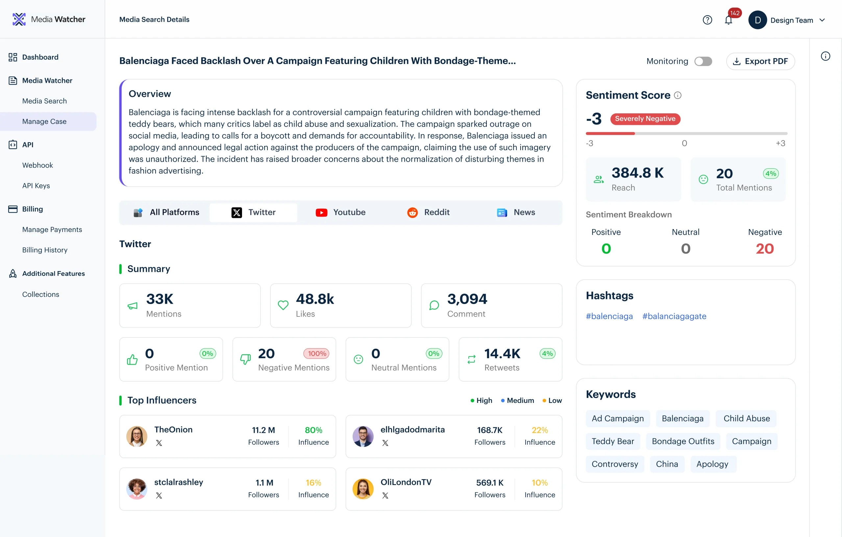Click the Negative Mentions thumbs-down icon
842x537 pixels.
(245, 359)
